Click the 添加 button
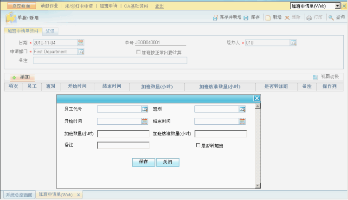The width and height of the screenshot is (348, 200). 22,77
